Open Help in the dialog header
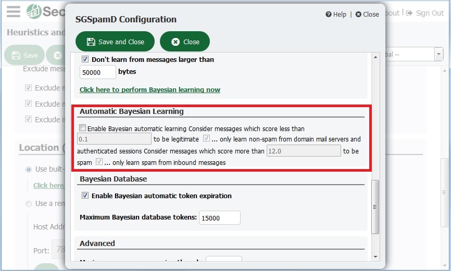Viewport: 451px width, 271px height. 336,15
